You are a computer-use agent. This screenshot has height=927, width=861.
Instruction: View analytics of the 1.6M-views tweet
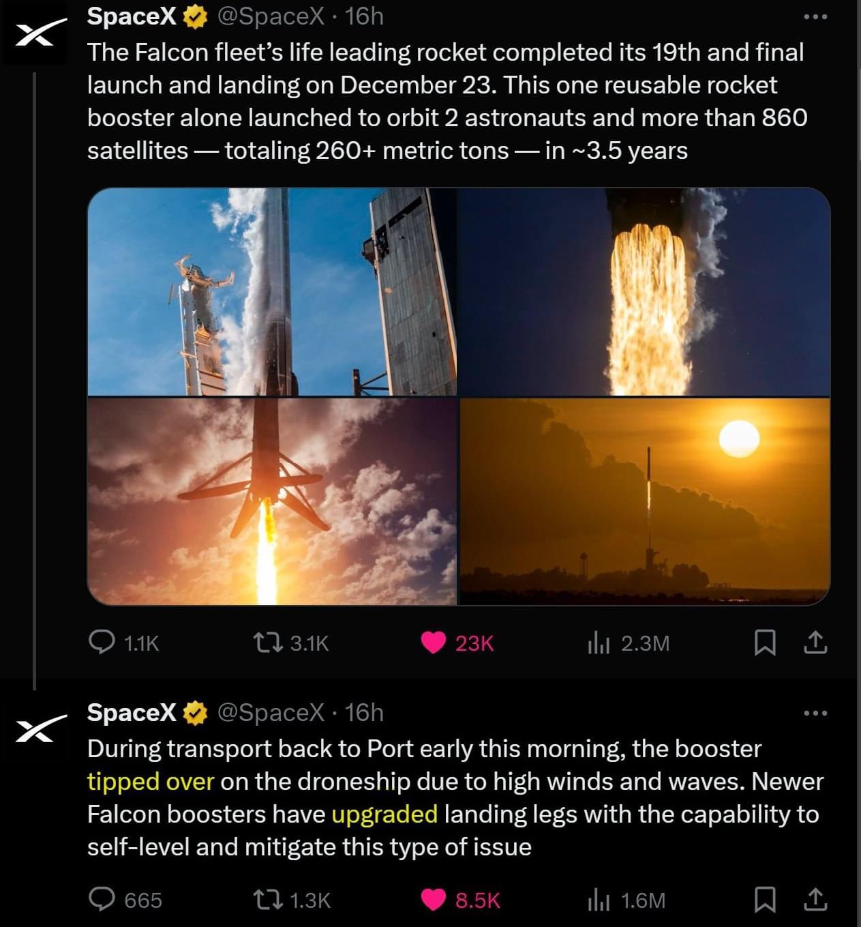(599, 900)
